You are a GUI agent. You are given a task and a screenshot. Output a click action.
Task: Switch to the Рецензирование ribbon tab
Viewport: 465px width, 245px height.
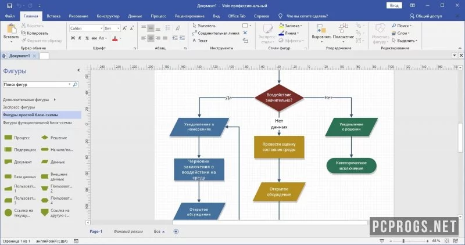[x=189, y=16]
